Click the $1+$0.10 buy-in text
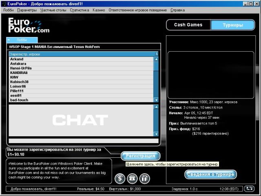Image resolution: width=261 pixels, height=196 pixels. 16,155
